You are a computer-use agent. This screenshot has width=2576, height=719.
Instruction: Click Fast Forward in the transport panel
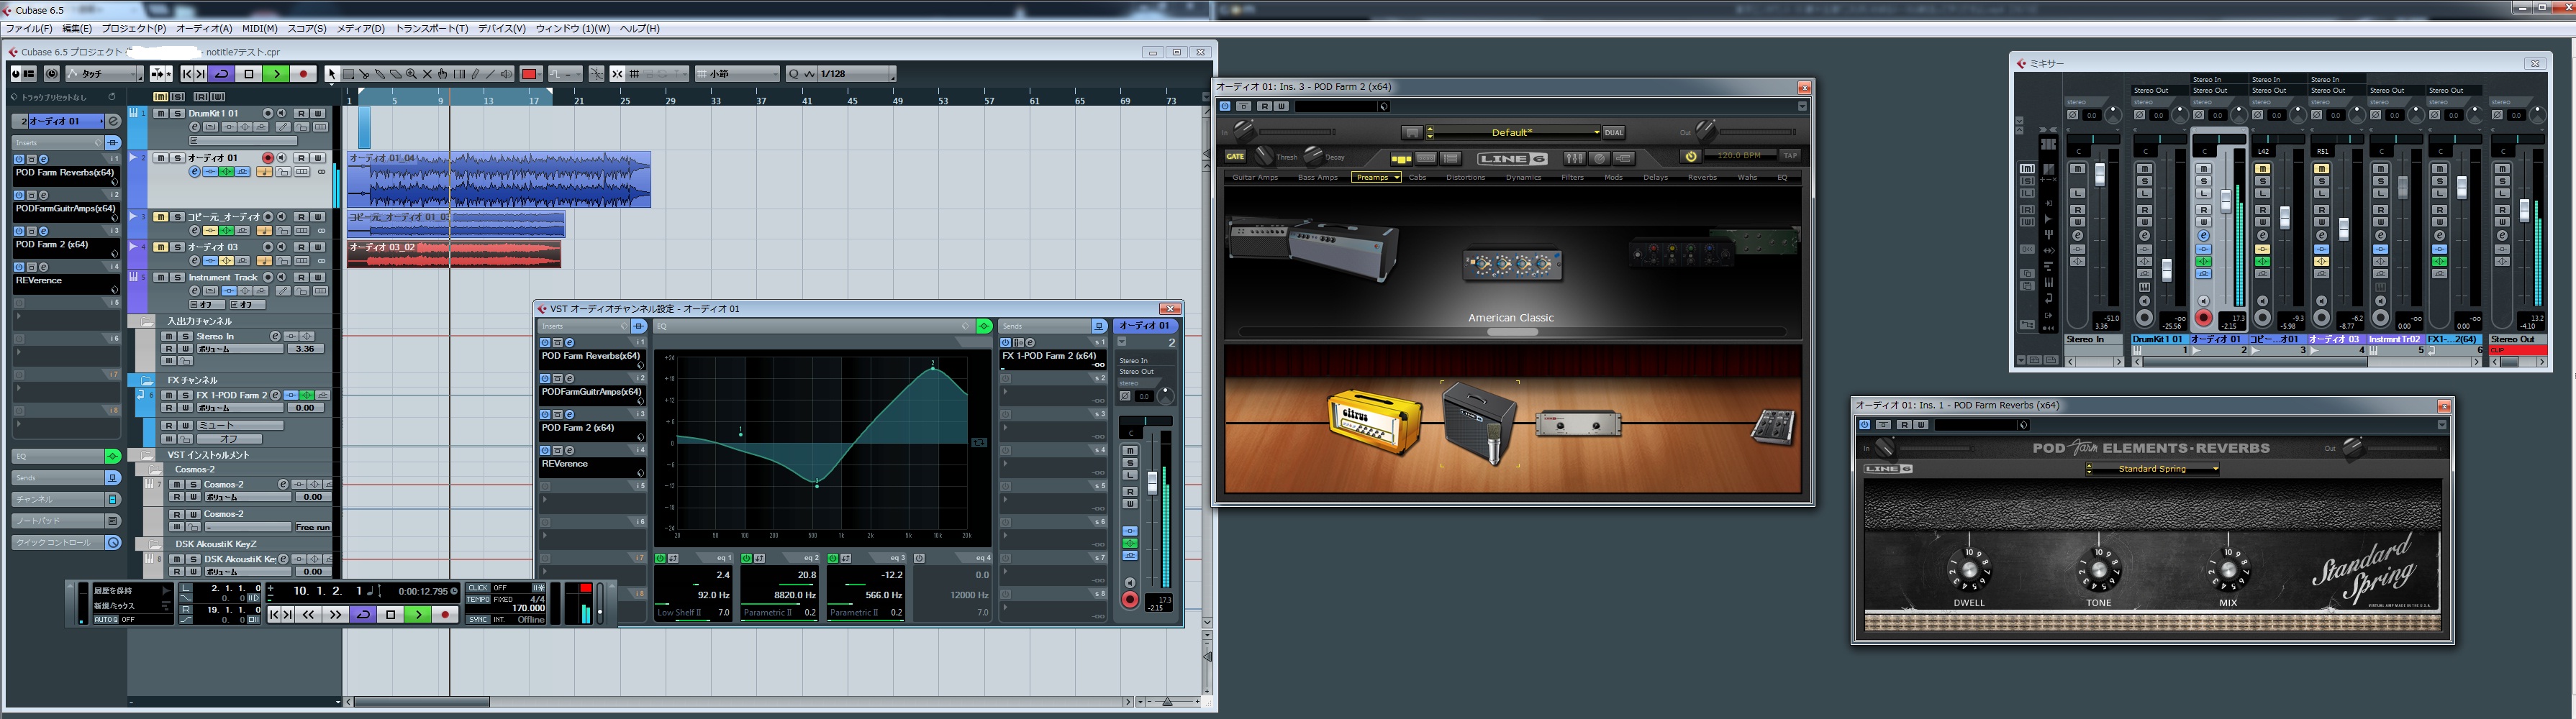[335, 615]
